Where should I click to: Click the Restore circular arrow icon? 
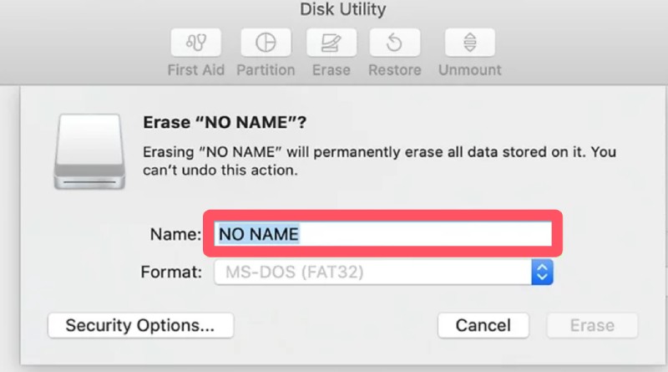394,42
